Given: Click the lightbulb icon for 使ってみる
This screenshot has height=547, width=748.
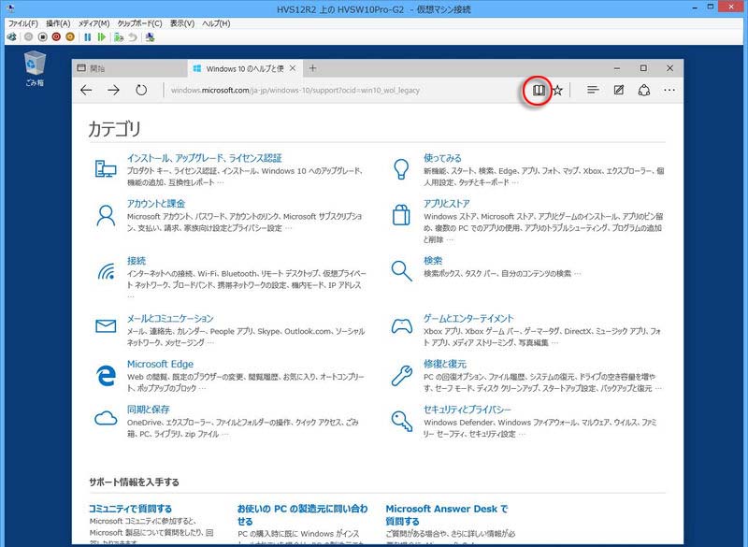Looking at the screenshot, I should tap(401, 169).
